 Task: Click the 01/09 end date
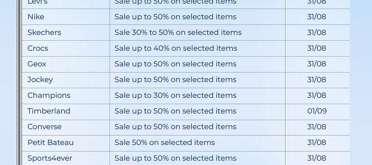click(x=317, y=111)
